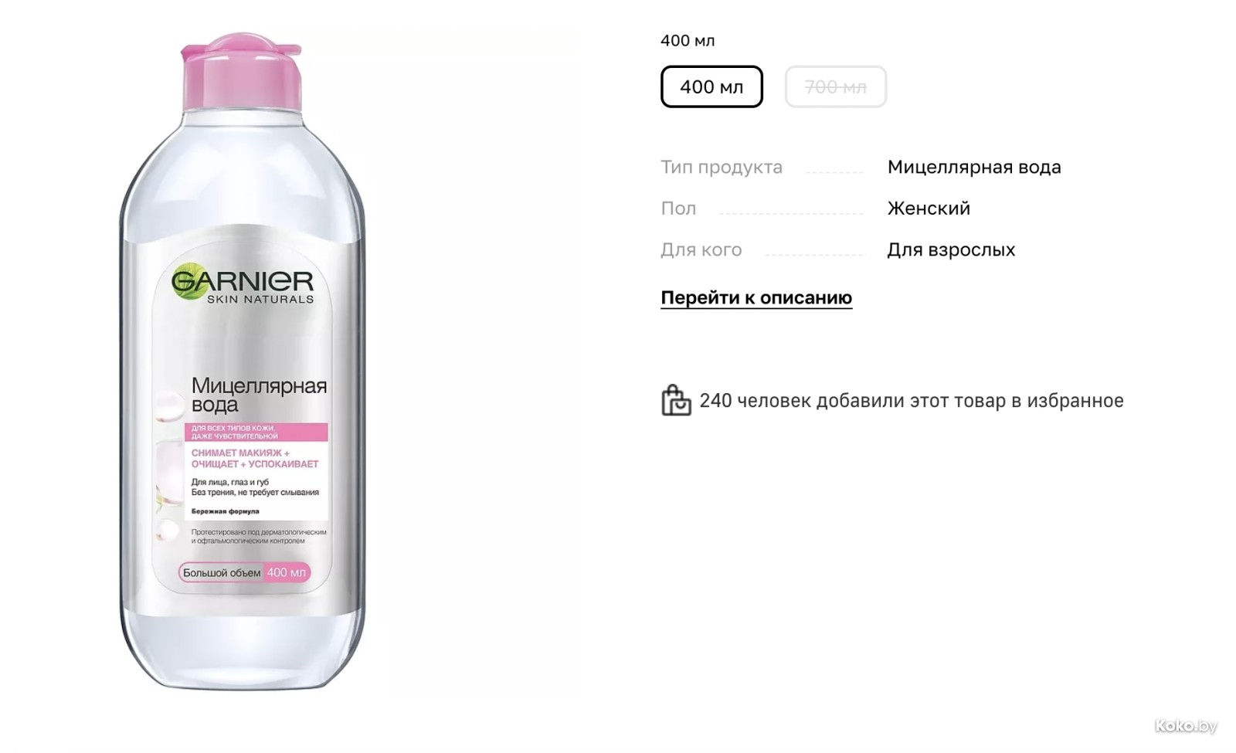The height and width of the screenshot is (753, 1236).
Task: Click the Мицеллярная вода product type value
Action: [x=974, y=167]
